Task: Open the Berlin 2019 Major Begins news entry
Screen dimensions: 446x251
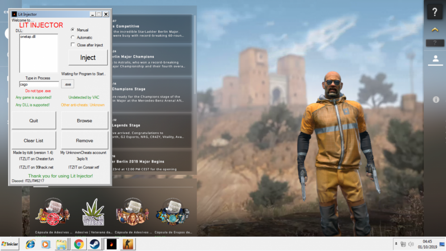Action: [x=152, y=161]
